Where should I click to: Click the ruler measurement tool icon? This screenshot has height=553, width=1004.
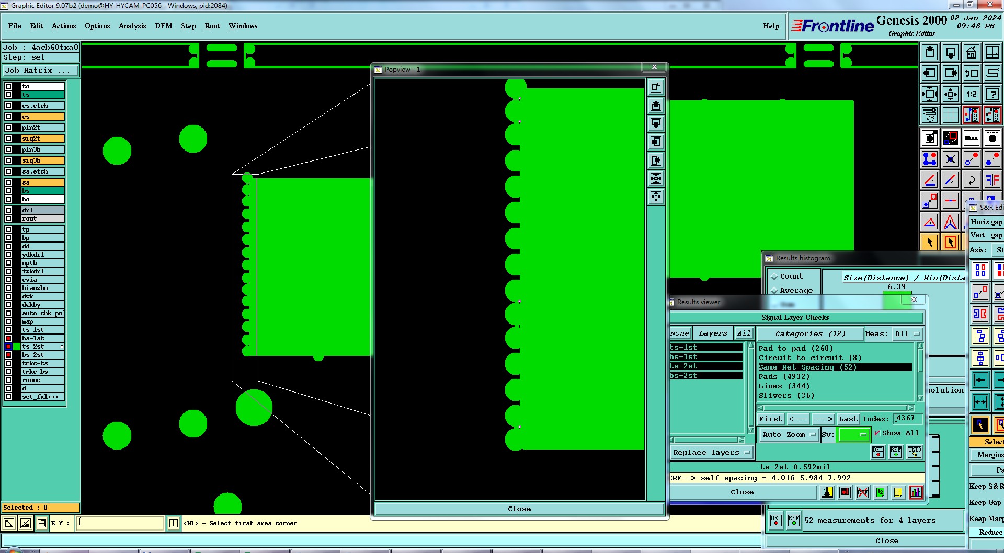click(x=972, y=138)
